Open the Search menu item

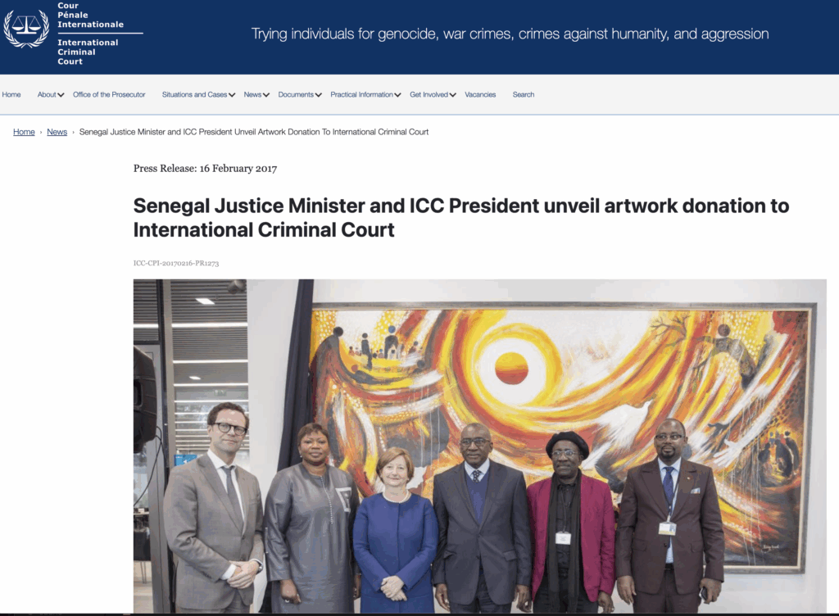[524, 95]
